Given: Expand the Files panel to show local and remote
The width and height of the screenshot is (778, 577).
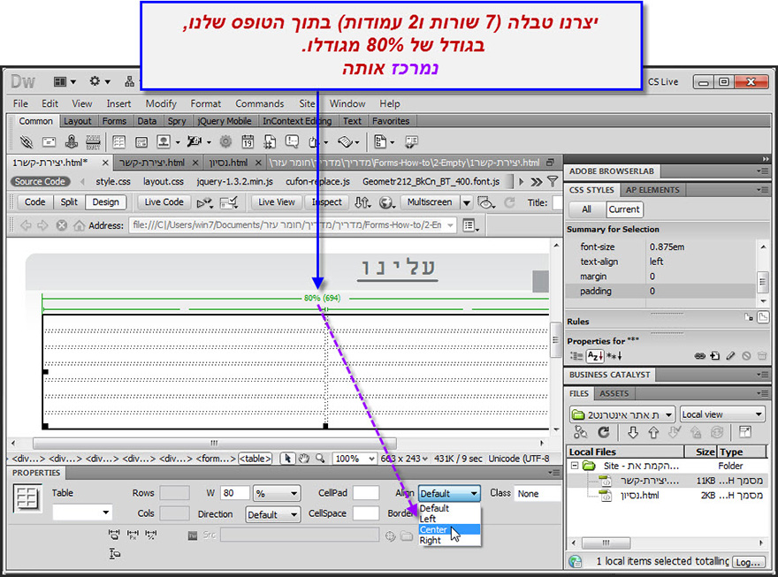Looking at the screenshot, I should 744,432.
